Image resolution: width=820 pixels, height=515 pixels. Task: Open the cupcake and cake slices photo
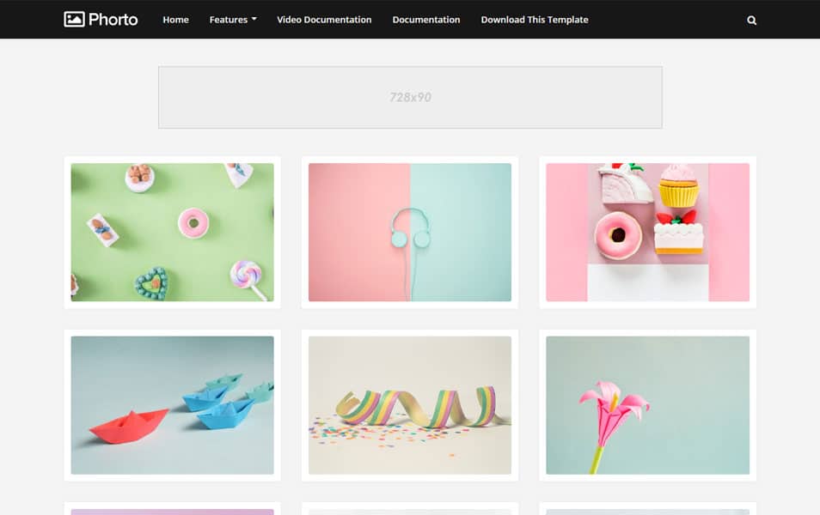(647, 232)
